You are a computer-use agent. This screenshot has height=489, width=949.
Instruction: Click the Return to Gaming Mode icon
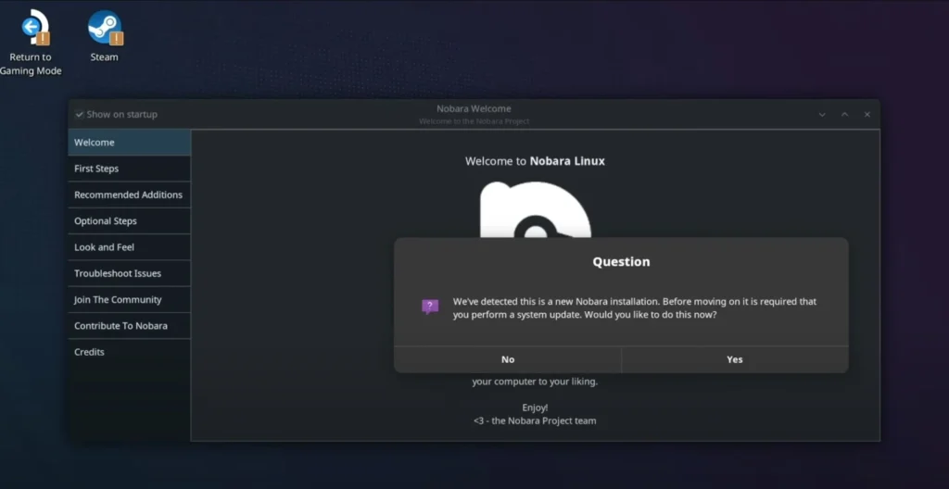[x=35, y=30]
